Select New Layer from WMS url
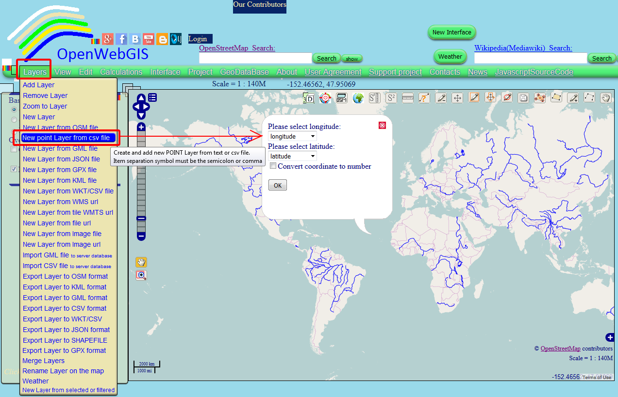Screen dimensions: 618x397 point(61,202)
